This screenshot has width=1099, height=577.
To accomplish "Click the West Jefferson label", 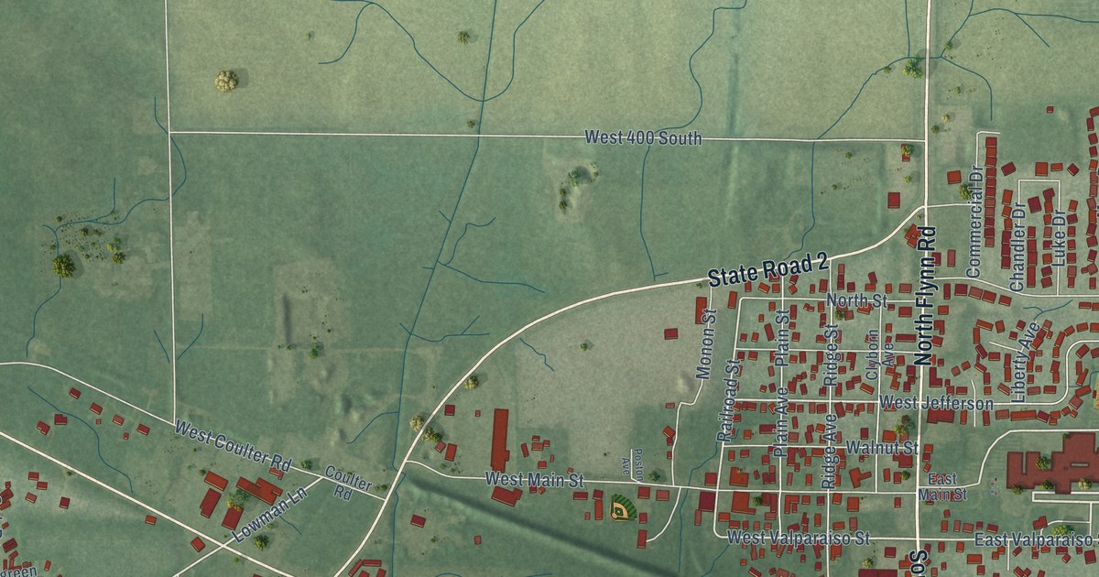I will (x=936, y=403).
